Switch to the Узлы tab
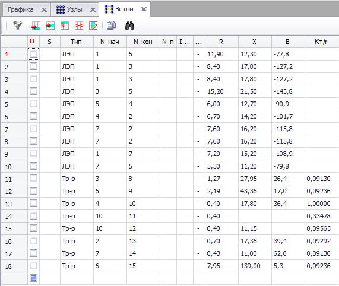This screenshot has width=339, height=286. [x=75, y=9]
